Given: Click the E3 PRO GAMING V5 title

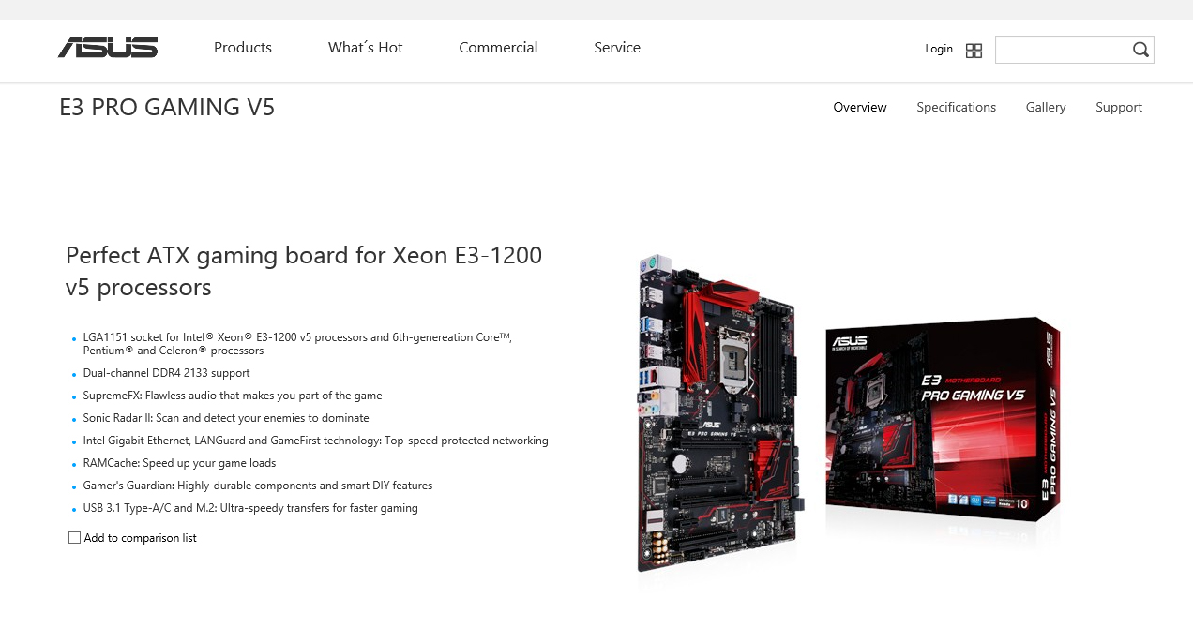Looking at the screenshot, I should [167, 107].
